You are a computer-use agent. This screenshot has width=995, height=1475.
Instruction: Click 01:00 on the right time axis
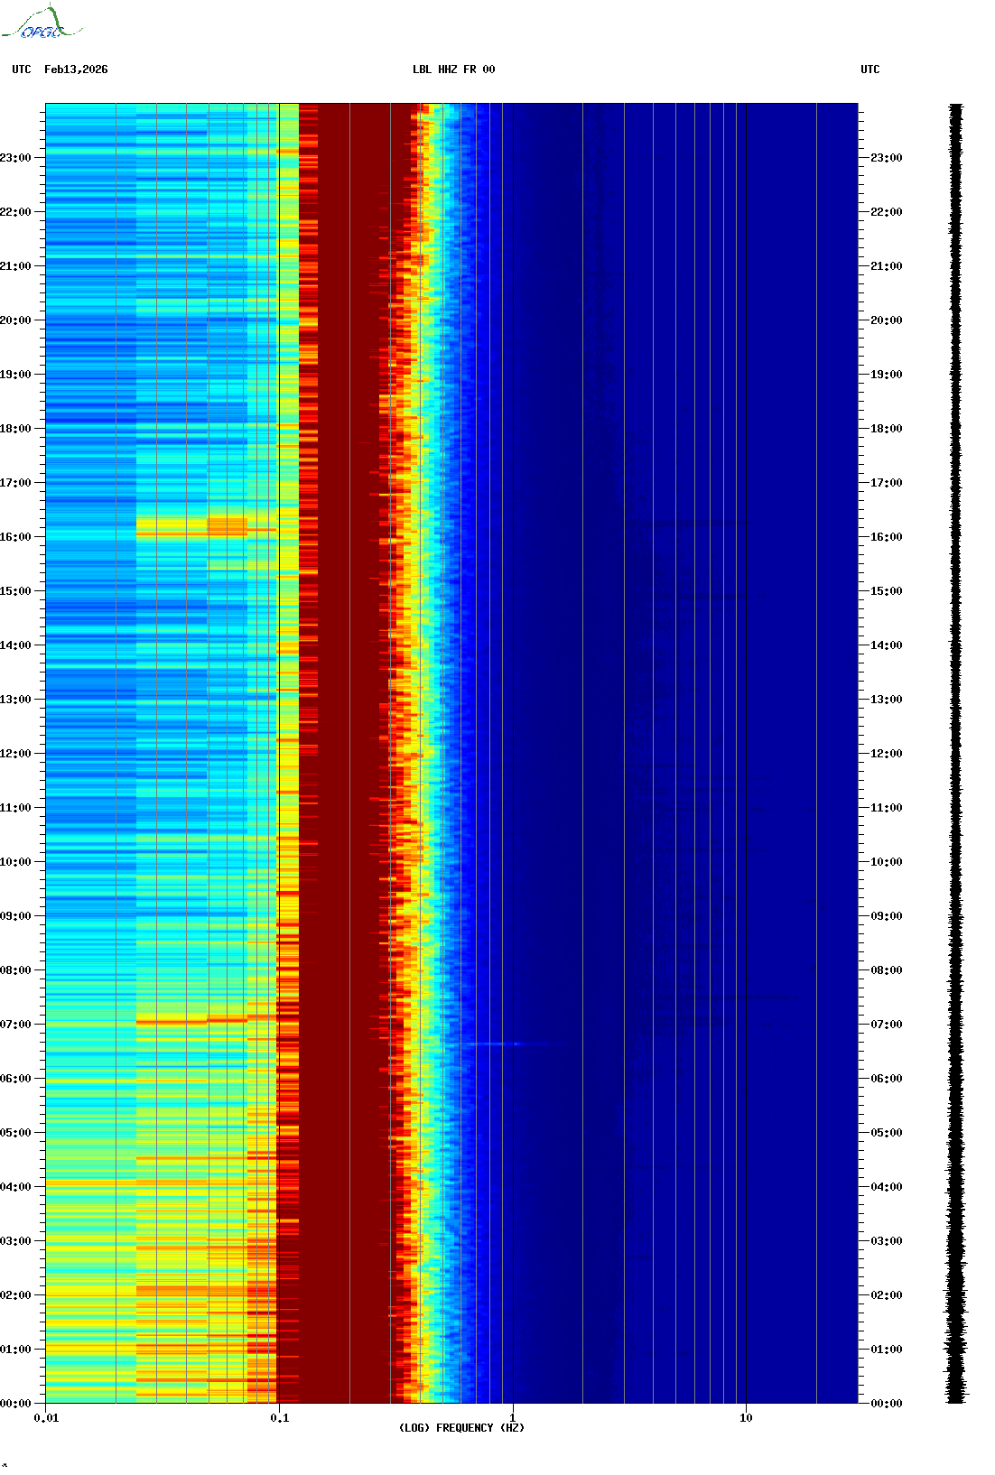[887, 1350]
